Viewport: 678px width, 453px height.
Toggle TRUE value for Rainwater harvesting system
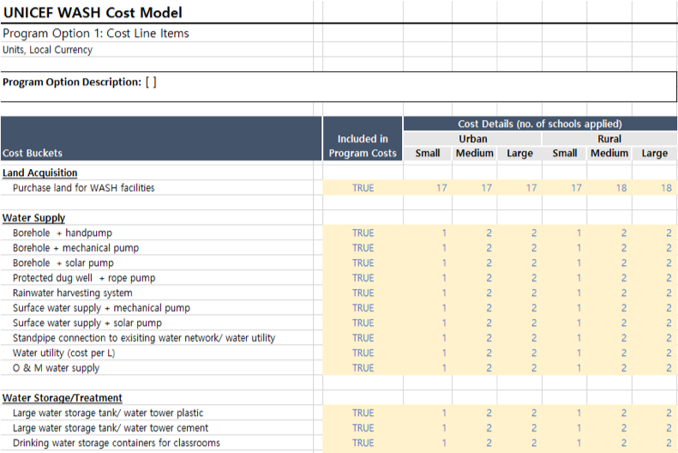[363, 293]
